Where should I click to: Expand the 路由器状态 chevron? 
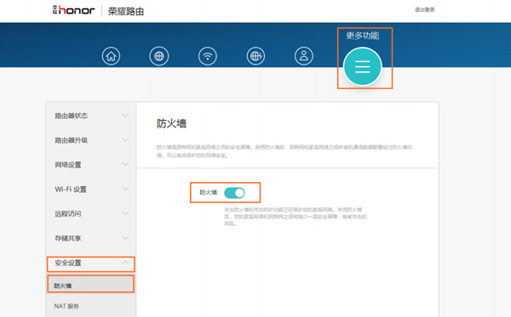125,115
